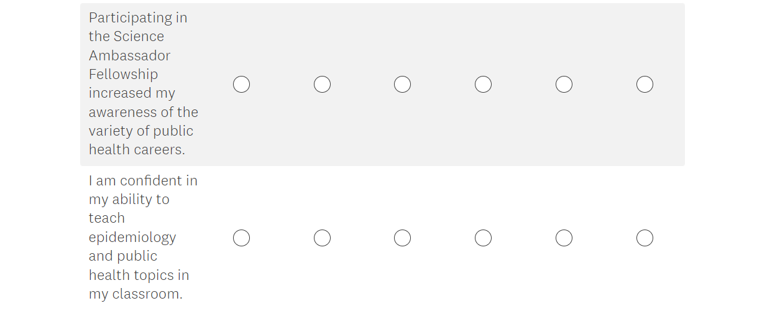Select fifth radio for classroom teaching confidence
Image resolution: width=762 pixels, height=316 pixels.
pos(564,238)
